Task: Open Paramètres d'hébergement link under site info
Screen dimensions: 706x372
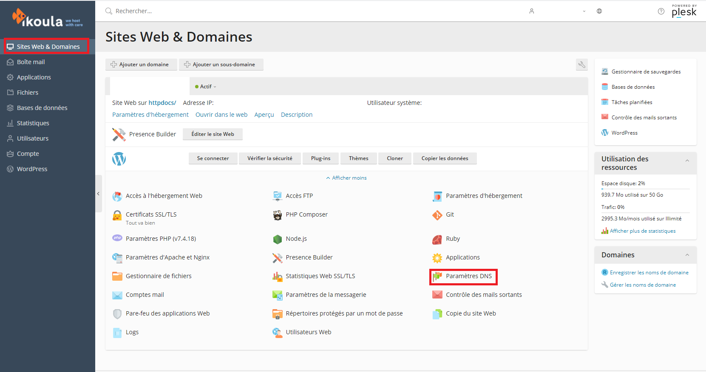Action: pos(150,115)
